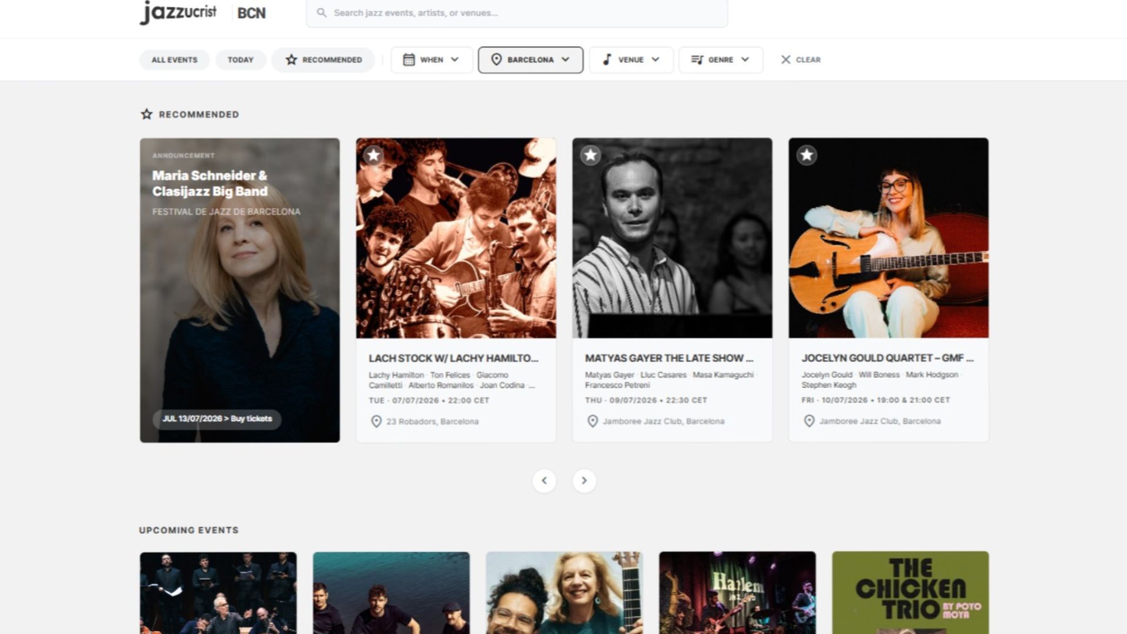Open the Harlem Jazz Club upcoming thumbnail
The width and height of the screenshot is (1127, 634).
[x=737, y=593]
